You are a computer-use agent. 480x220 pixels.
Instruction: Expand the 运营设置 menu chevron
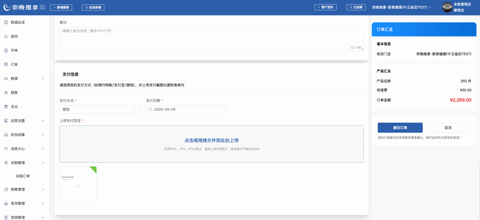[43, 121]
